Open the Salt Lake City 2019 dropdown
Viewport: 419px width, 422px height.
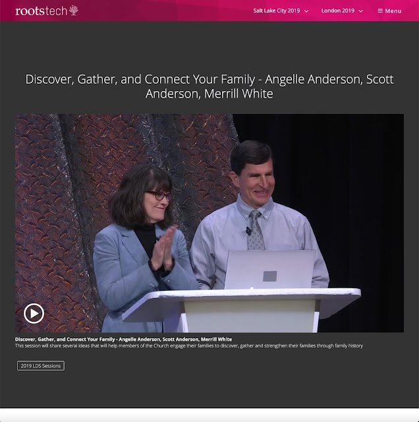click(x=281, y=11)
